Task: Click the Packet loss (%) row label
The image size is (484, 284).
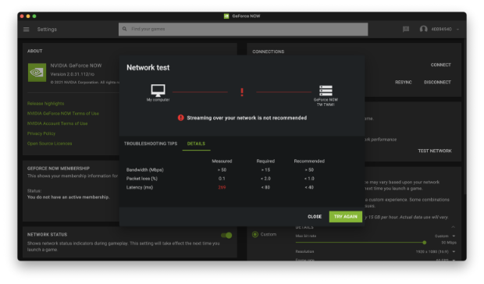Action: pyautogui.click(x=141, y=179)
